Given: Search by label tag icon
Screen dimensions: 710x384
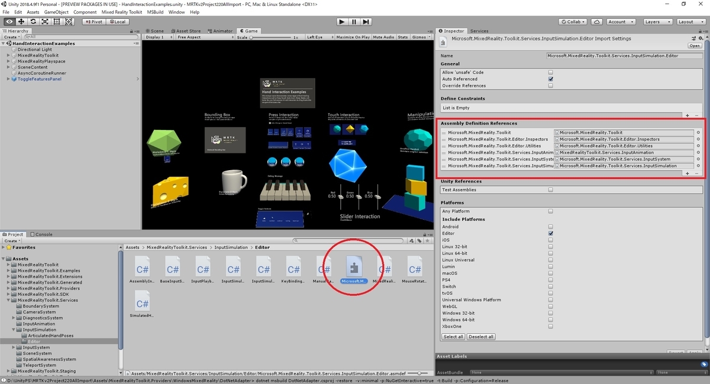Looking at the screenshot, I should 419,241.
